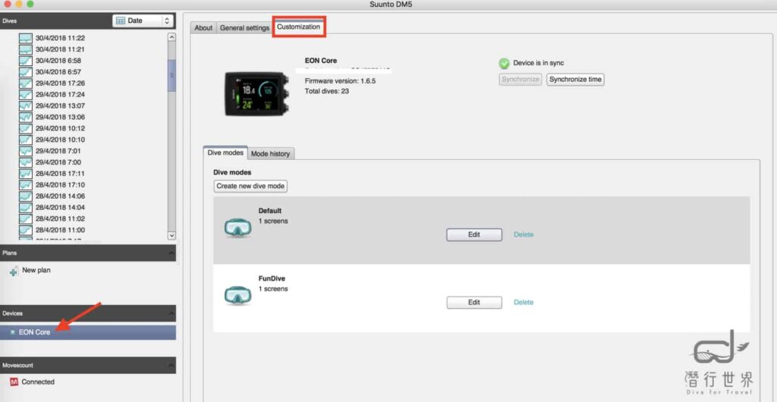Click profile icon of dive 29/4/2018 17:24

[26, 95]
